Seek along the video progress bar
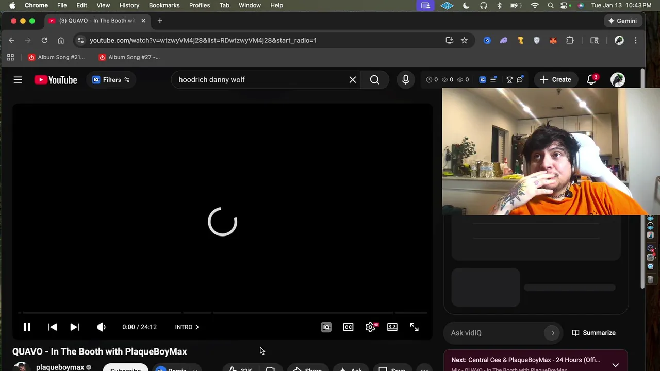Viewport: 660px width, 371px height. tap(223, 313)
